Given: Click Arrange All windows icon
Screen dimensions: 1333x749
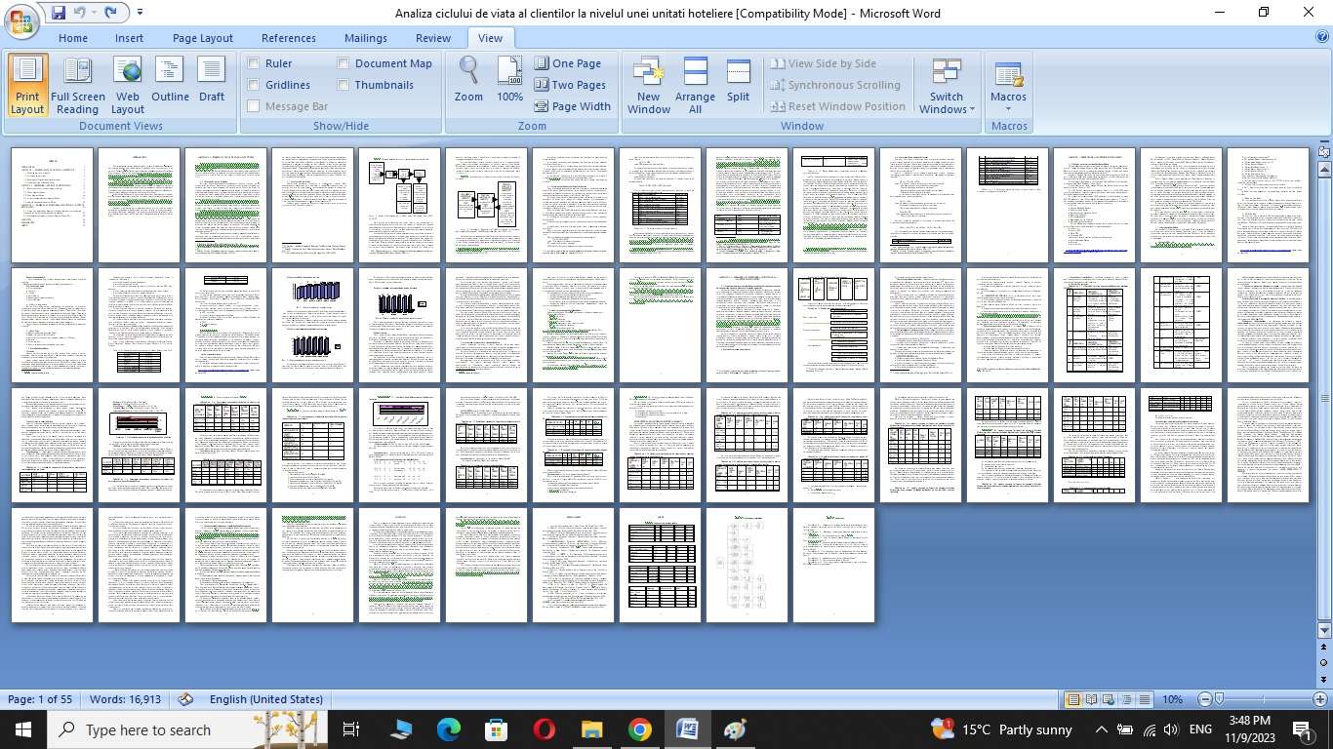Looking at the screenshot, I should [x=695, y=86].
